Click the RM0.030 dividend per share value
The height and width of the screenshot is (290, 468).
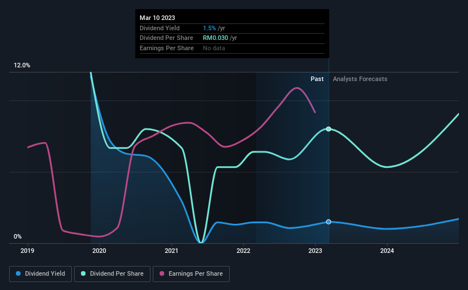(215, 38)
